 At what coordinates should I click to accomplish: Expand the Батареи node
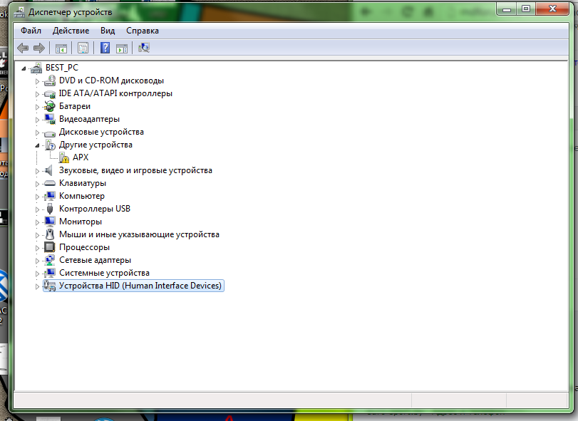[x=37, y=107]
